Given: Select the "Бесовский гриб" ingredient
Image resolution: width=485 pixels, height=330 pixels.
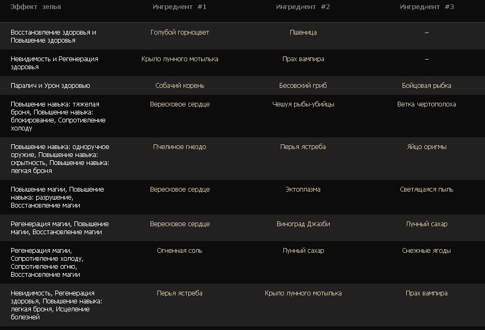Looking at the screenshot, I should (303, 86).
